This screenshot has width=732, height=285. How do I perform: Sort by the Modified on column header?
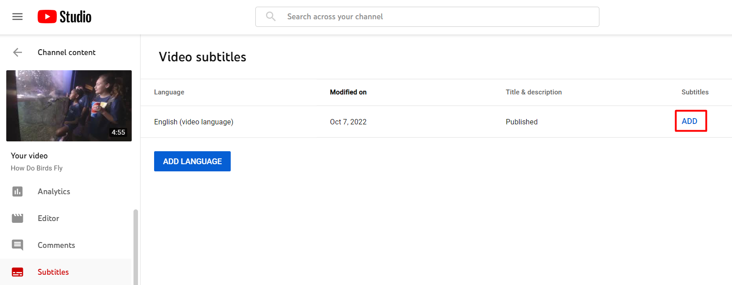[348, 92]
